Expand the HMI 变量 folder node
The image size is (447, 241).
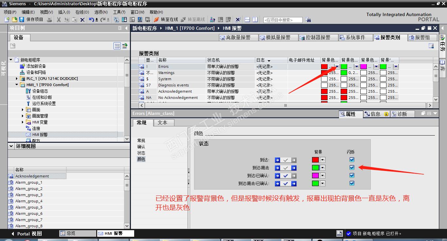(x=23, y=122)
